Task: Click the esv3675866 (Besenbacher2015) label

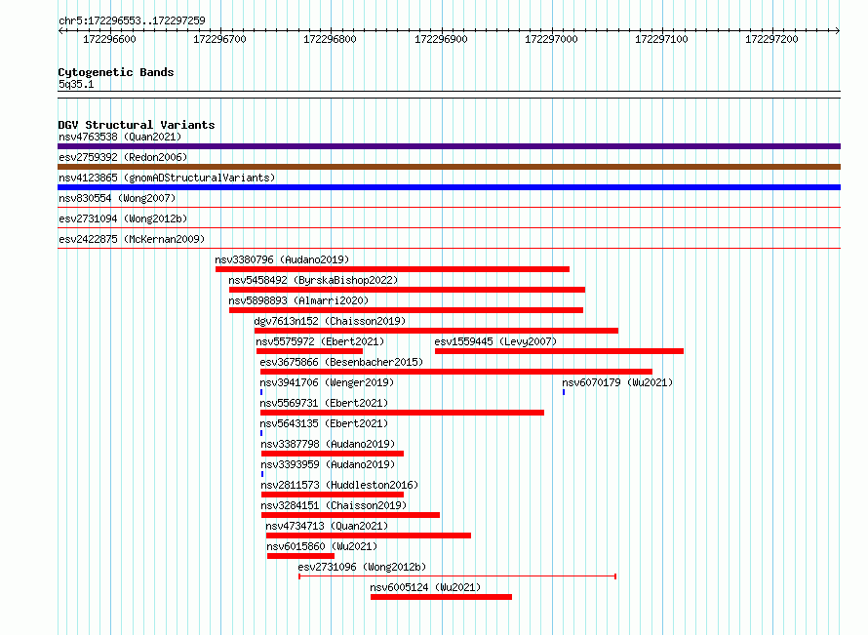Action: pyautogui.click(x=341, y=362)
